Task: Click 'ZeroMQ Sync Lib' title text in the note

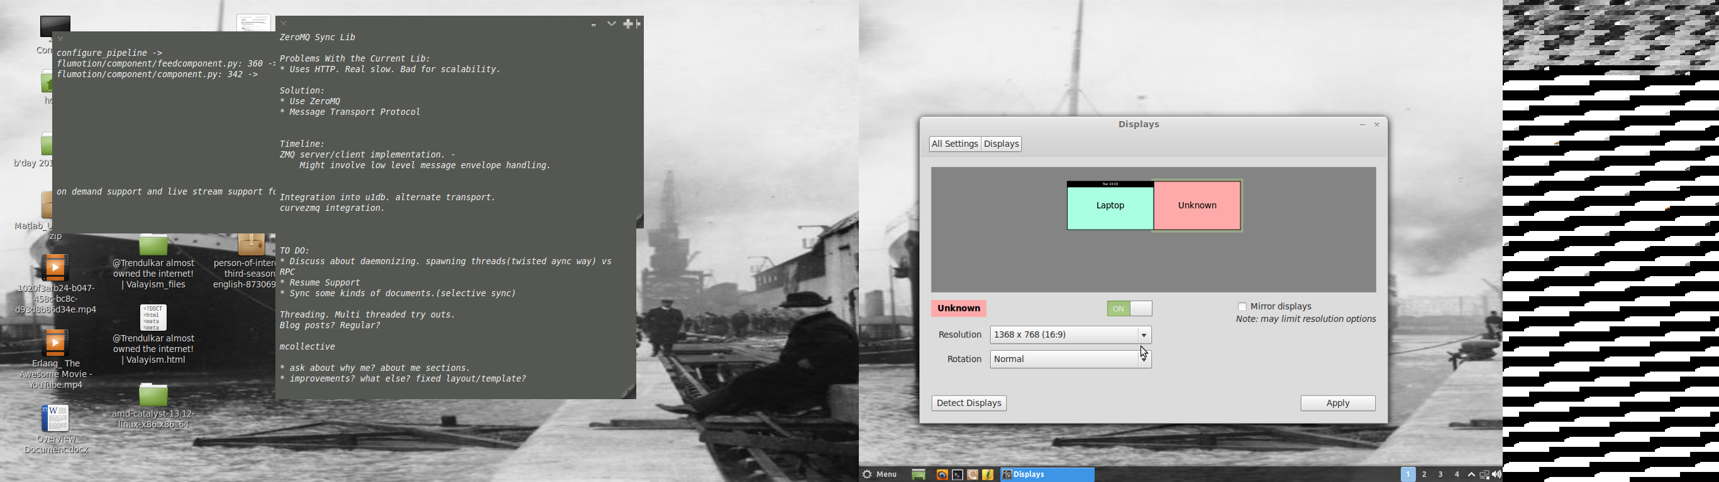Action: pos(318,38)
